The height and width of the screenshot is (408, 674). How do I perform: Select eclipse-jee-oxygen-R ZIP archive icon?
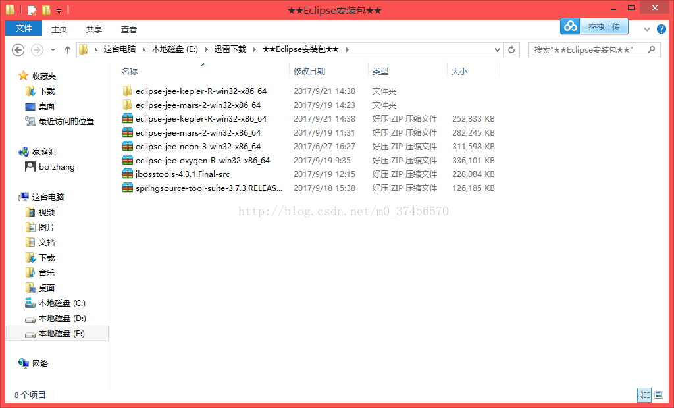tap(128, 160)
